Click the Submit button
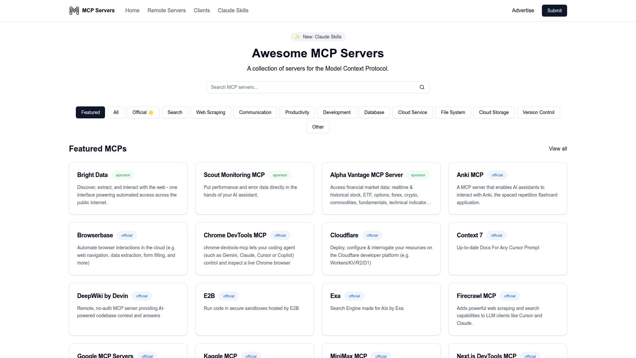636x358 pixels. click(554, 10)
